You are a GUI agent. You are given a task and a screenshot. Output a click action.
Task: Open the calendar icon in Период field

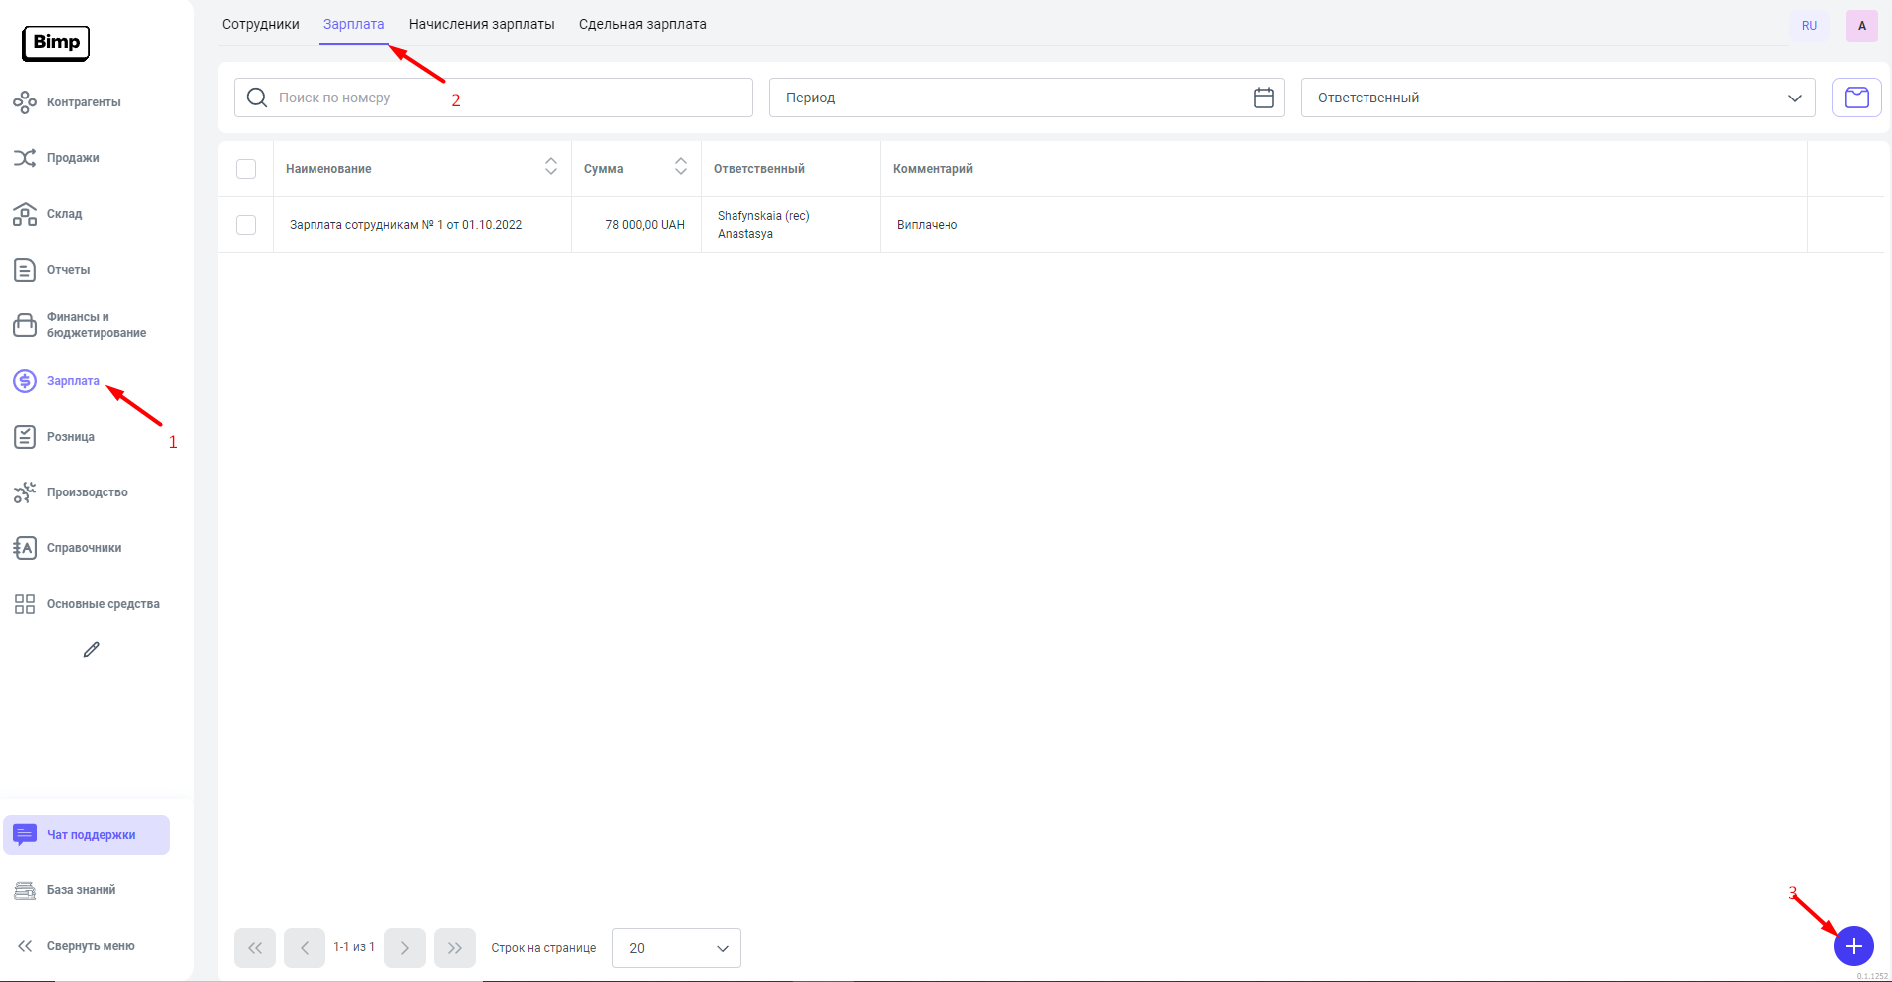[x=1263, y=98]
